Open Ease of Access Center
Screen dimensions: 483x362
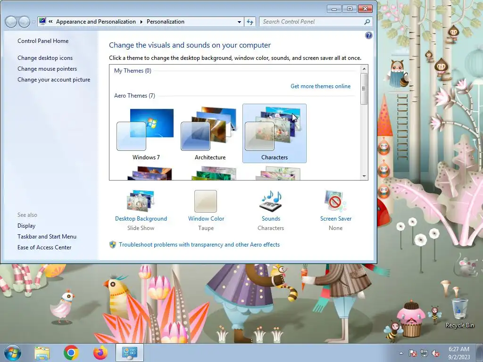[44, 247]
